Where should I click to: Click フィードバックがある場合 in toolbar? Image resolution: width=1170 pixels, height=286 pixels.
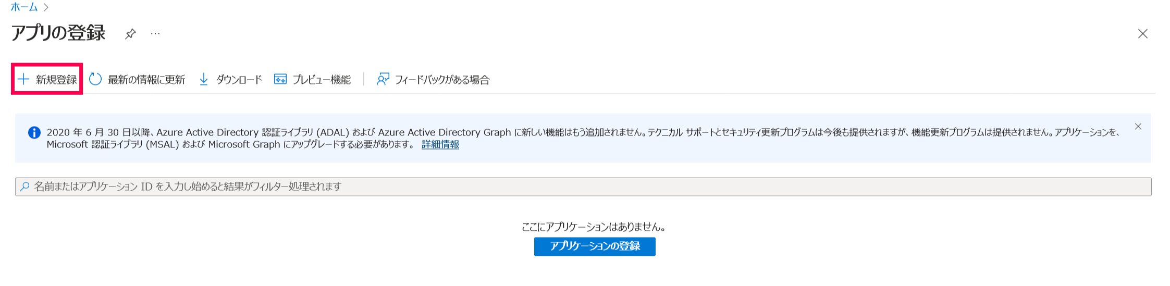[442, 80]
